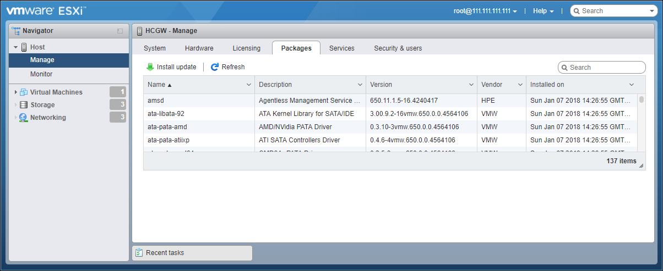Click into the top global Search field
Screen dimensions: 663x271
(615, 11)
